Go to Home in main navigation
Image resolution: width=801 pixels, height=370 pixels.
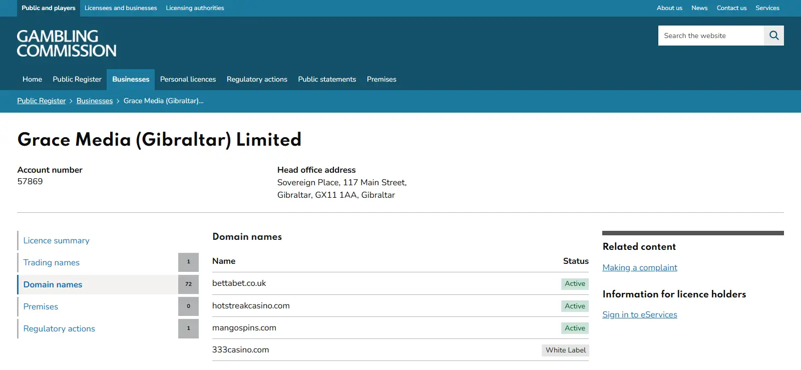tap(32, 79)
